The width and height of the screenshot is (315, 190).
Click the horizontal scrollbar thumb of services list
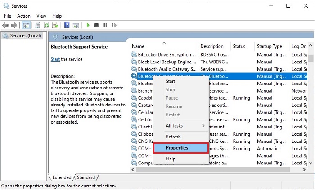pyautogui.click(x=213, y=169)
